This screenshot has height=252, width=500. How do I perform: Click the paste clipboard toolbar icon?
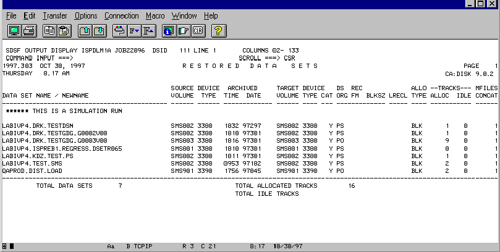click(64, 30)
